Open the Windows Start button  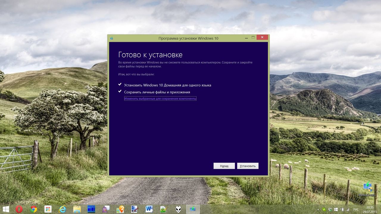coord(5,209)
